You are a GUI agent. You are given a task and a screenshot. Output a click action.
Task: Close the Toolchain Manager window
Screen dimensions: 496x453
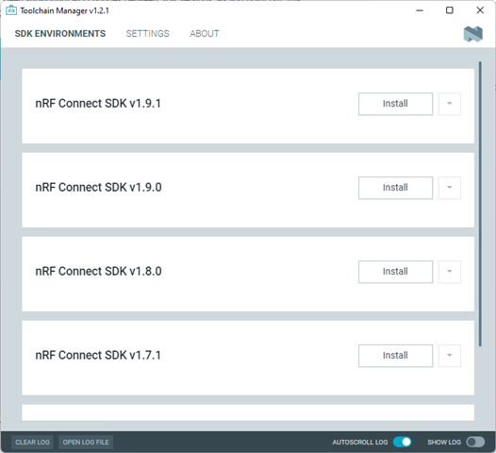[480, 10]
